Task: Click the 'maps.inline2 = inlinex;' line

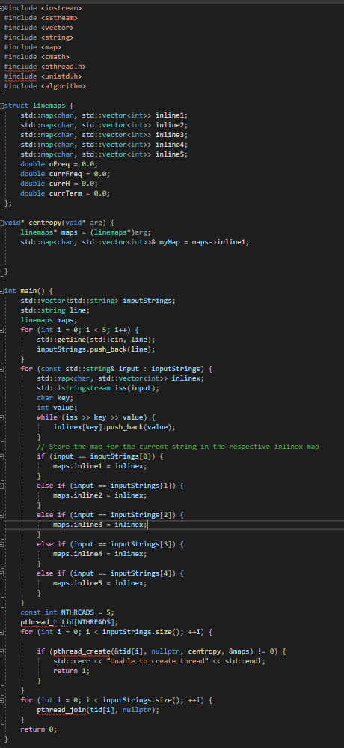Action: click(x=100, y=495)
